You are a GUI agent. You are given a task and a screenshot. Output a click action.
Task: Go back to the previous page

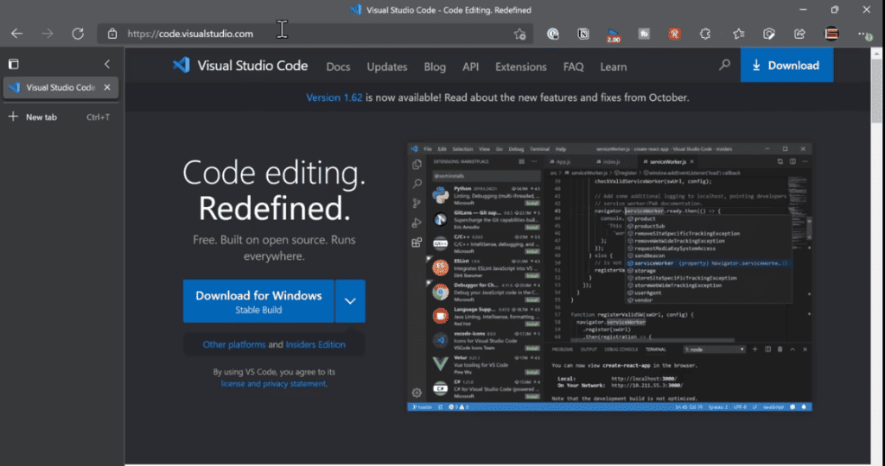17,34
